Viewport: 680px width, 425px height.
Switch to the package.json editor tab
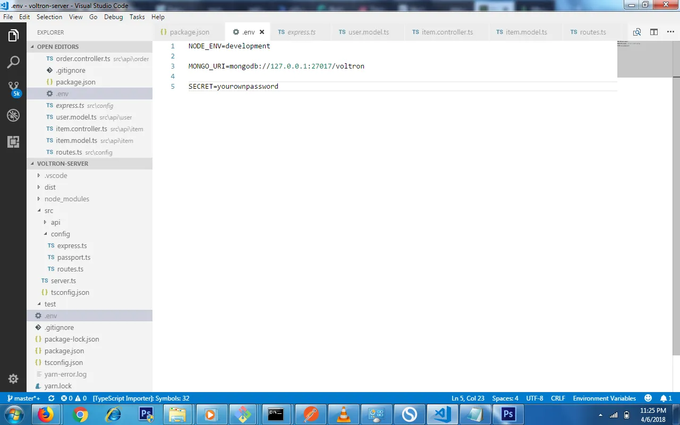point(189,32)
